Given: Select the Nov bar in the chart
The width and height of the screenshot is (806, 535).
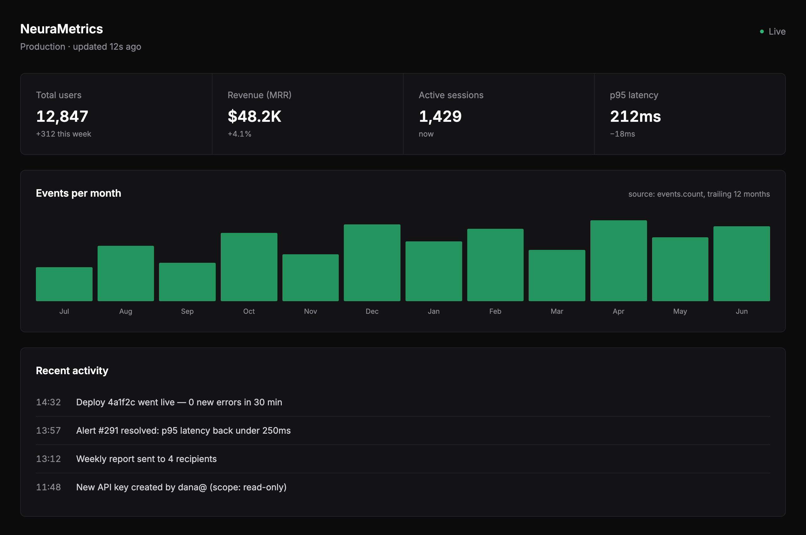Looking at the screenshot, I should pos(310,277).
